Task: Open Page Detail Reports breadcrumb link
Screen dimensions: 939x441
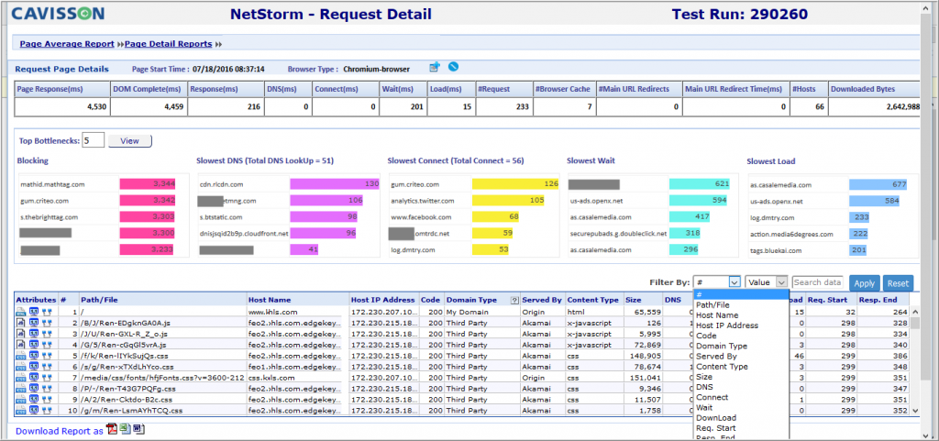Action: (x=169, y=44)
